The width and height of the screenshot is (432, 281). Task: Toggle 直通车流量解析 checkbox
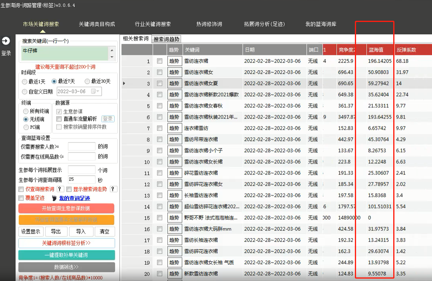coord(59,119)
